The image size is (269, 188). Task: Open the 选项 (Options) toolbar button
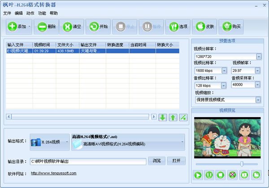click(178, 26)
